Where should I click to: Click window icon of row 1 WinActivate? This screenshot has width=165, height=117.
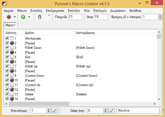pos(12,38)
